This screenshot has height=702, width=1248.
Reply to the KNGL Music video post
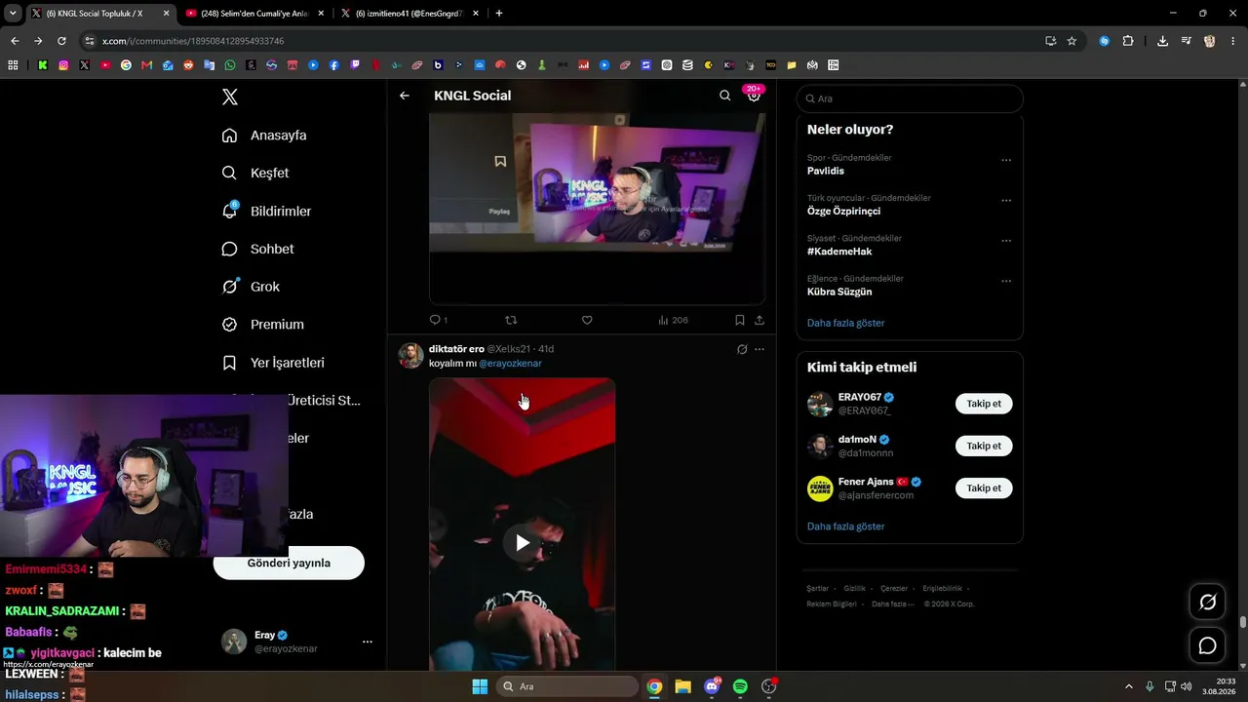click(x=439, y=320)
